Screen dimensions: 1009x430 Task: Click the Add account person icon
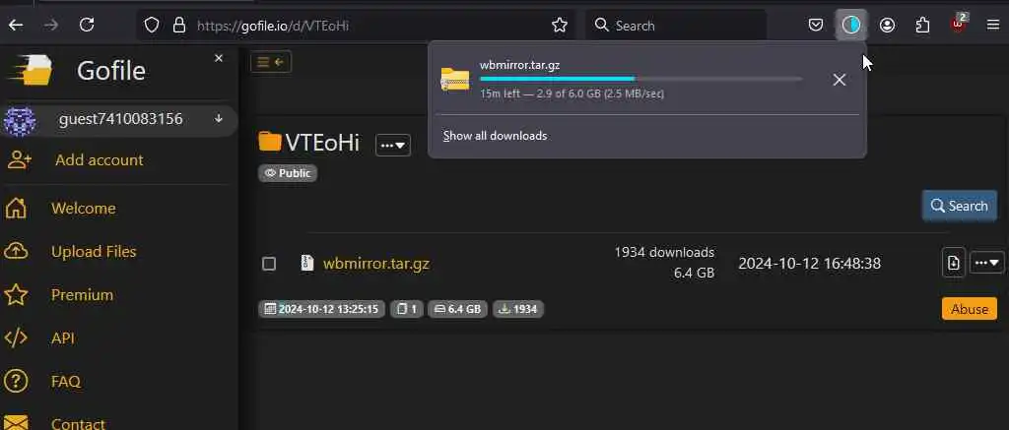click(x=19, y=160)
